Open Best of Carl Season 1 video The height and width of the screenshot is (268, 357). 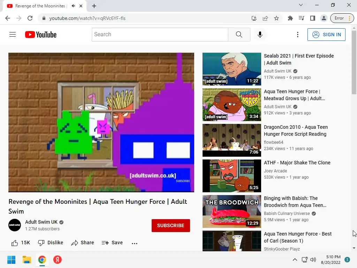(298, 237)
